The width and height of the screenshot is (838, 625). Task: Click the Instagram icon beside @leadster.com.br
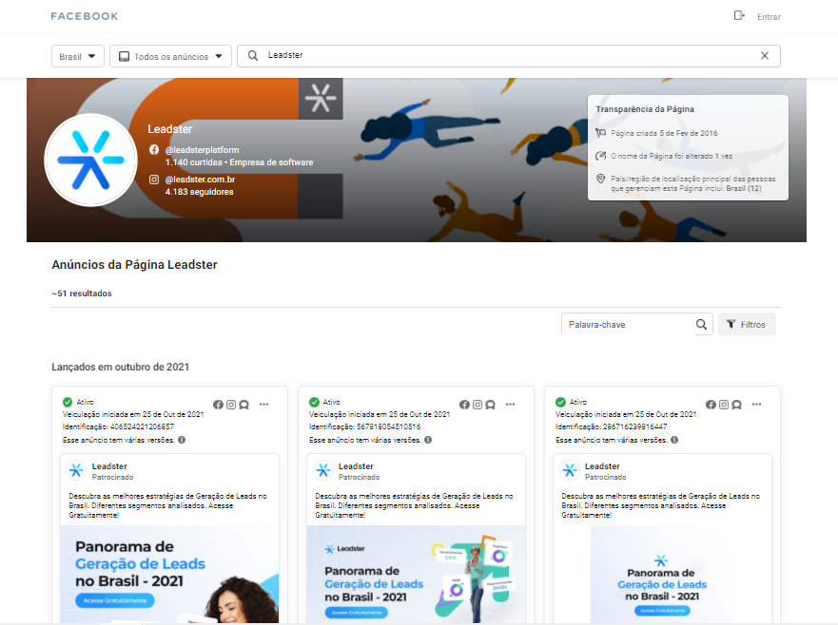154,180
